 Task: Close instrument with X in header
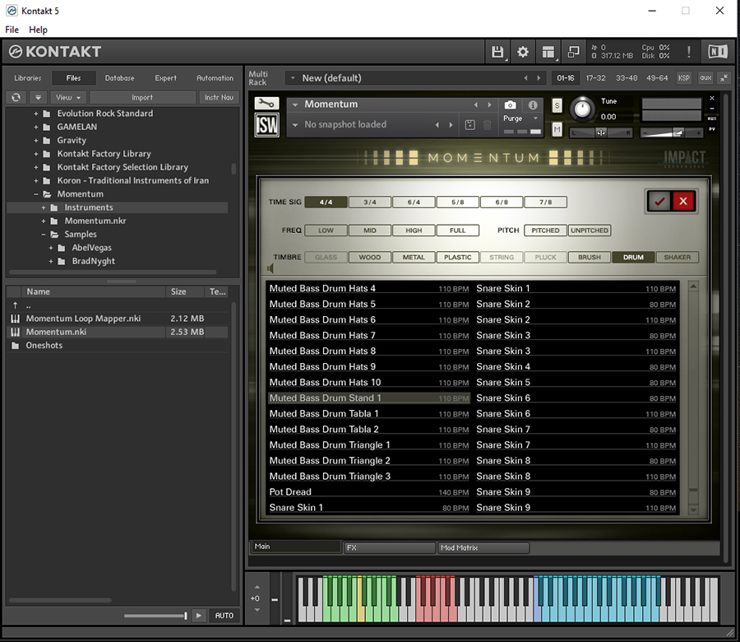coord(712,98)
